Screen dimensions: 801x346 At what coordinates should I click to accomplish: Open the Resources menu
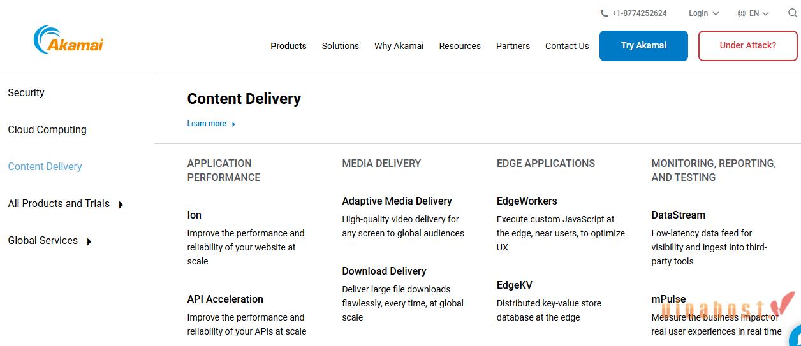click(x=460, y=46)
